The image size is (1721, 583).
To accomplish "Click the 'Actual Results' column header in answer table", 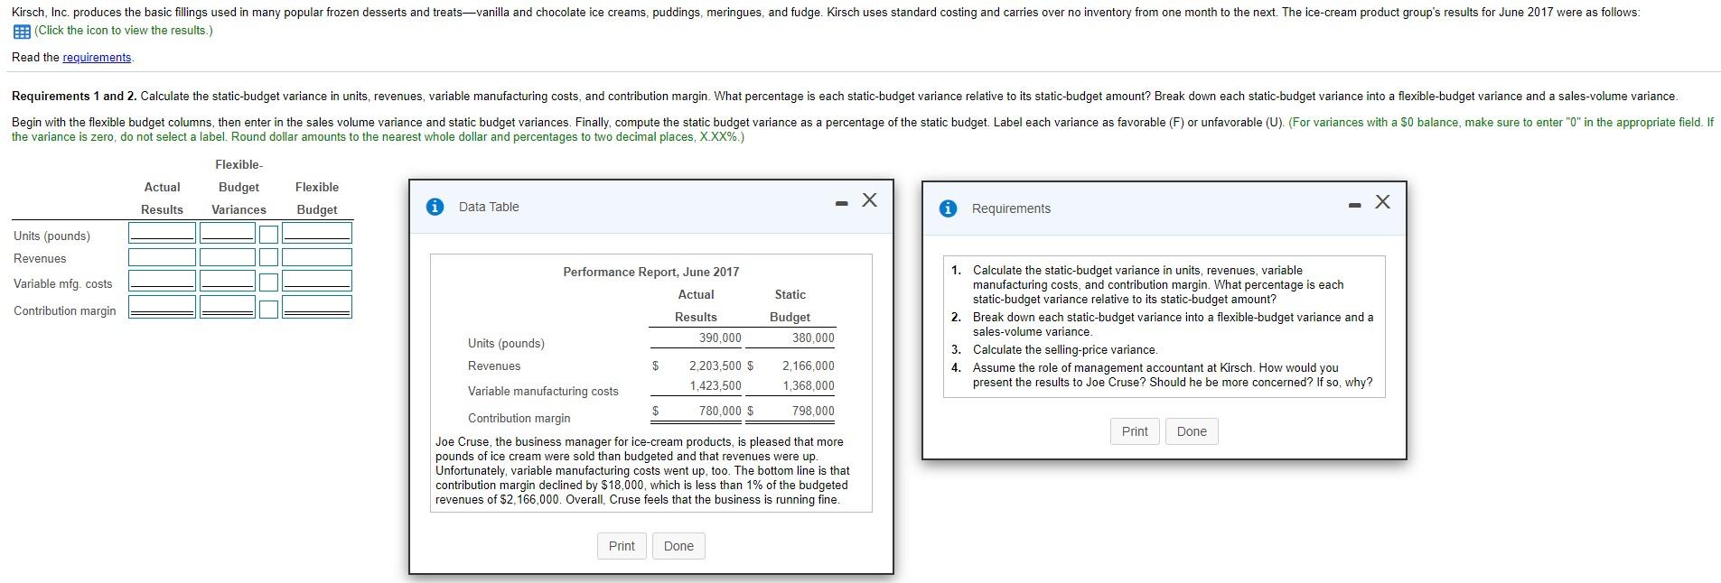I will pos(162,199).
